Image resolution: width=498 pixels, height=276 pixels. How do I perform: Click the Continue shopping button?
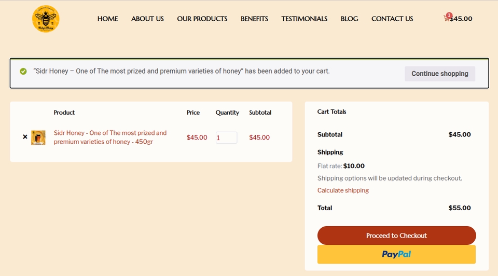[x=440, y=74]
